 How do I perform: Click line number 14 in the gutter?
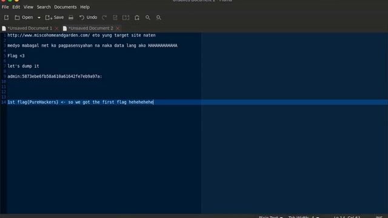pyautogui.click(x=4, y=102)
